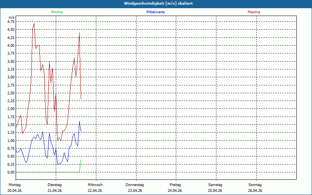Image resolution: width=312 pixels, height=195 pixels.
Task: Select the Freitag 24.04.26 axis label
Action: [x=175, y=188]
